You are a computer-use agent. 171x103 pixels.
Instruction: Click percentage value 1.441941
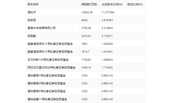(107, 52)
